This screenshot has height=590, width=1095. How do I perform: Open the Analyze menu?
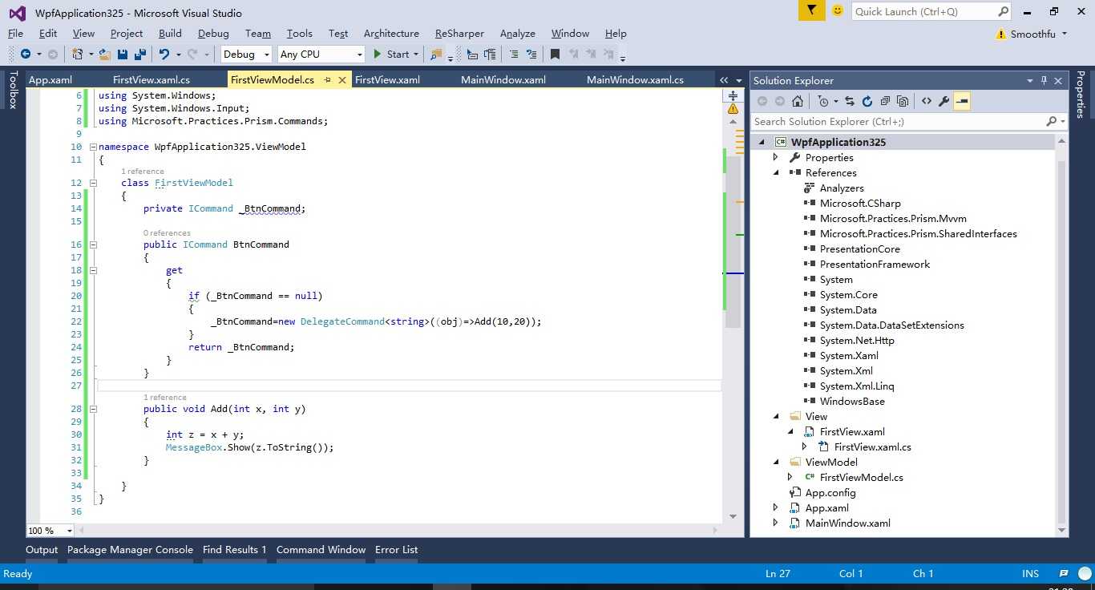click(517, 34)
